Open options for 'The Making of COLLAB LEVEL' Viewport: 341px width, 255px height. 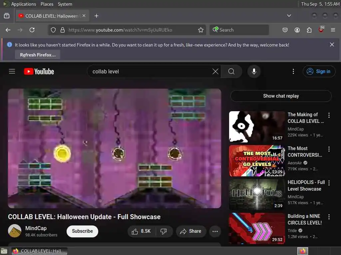coord(329,115)
